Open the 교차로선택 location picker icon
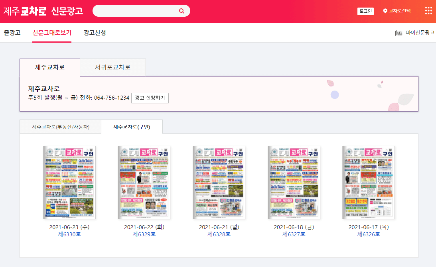The image size is (436, 267). 384,11
